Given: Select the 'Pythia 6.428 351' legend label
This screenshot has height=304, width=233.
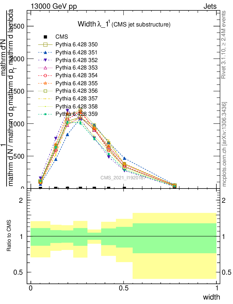Looking at the screenshot, I should click(76, 52).
